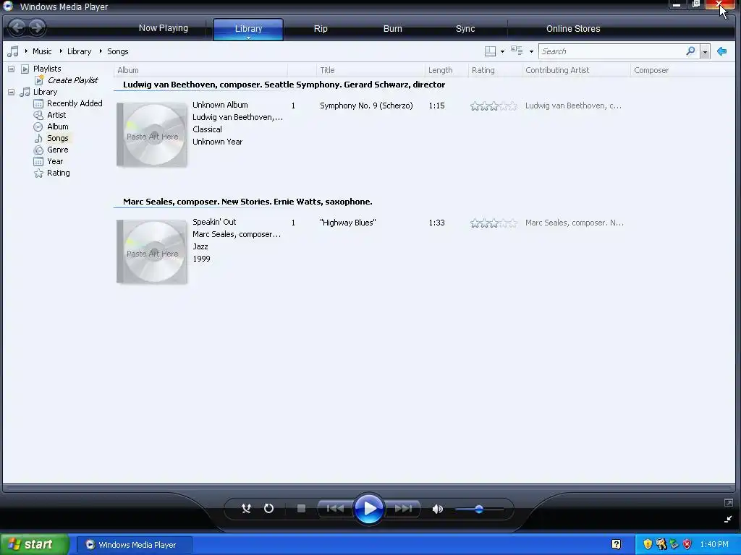Select Artist in the library tree

56,115
